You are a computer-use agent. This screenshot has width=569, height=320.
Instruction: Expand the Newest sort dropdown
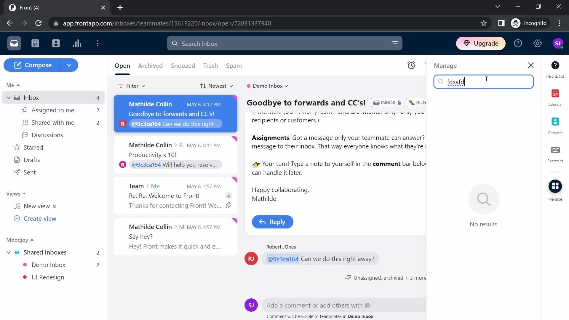[x=216, y=86]
